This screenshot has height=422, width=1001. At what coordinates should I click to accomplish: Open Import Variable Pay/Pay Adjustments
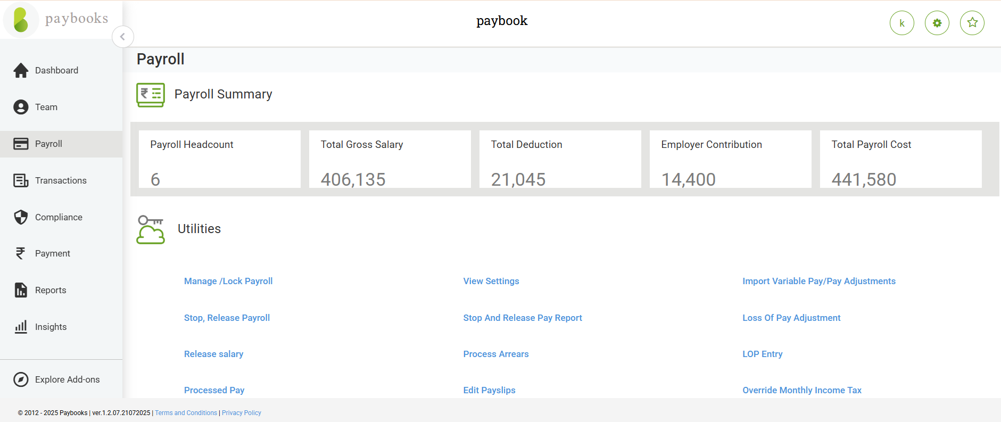[x=819, y=281]
